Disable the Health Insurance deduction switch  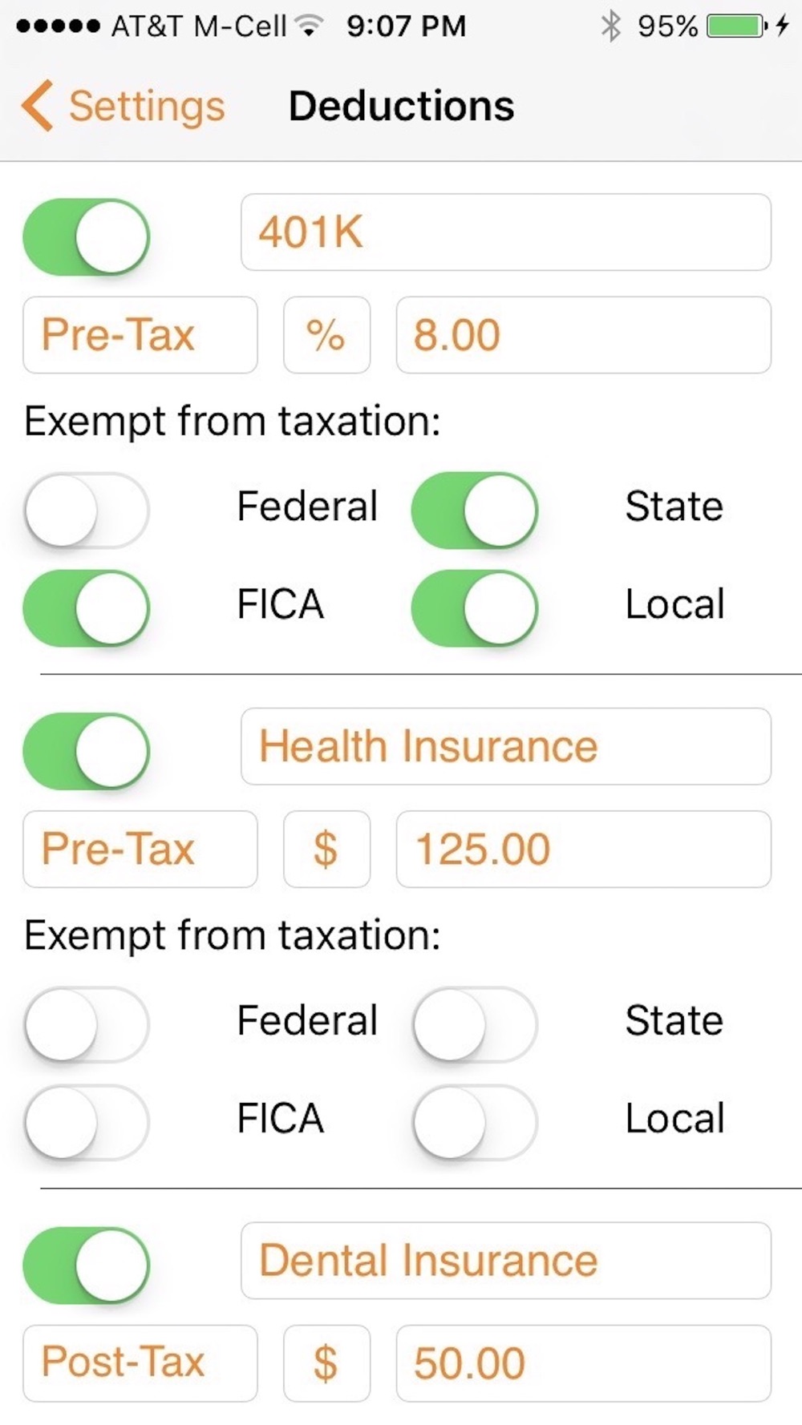86,751
